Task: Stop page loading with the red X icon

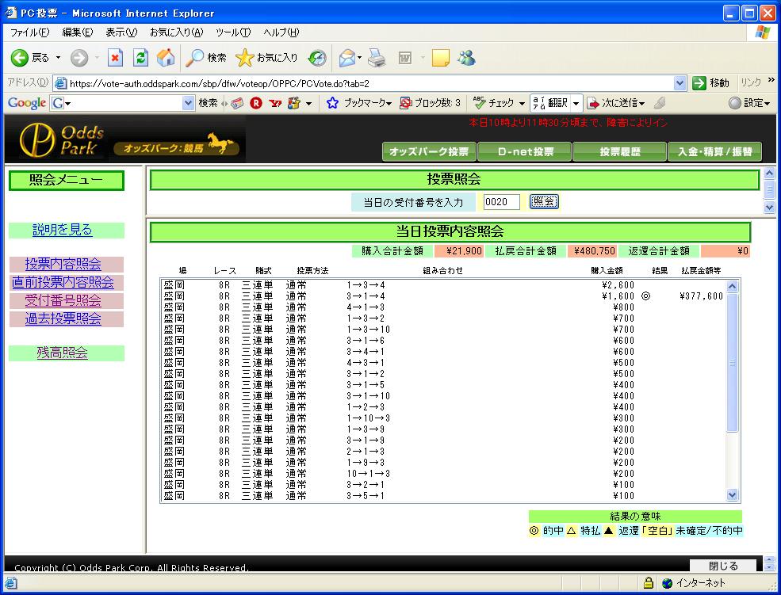Action: (x=115, y=58)
